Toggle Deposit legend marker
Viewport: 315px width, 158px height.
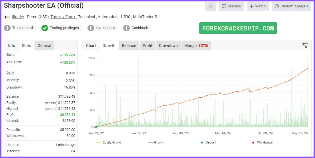(x=208, y=143)
